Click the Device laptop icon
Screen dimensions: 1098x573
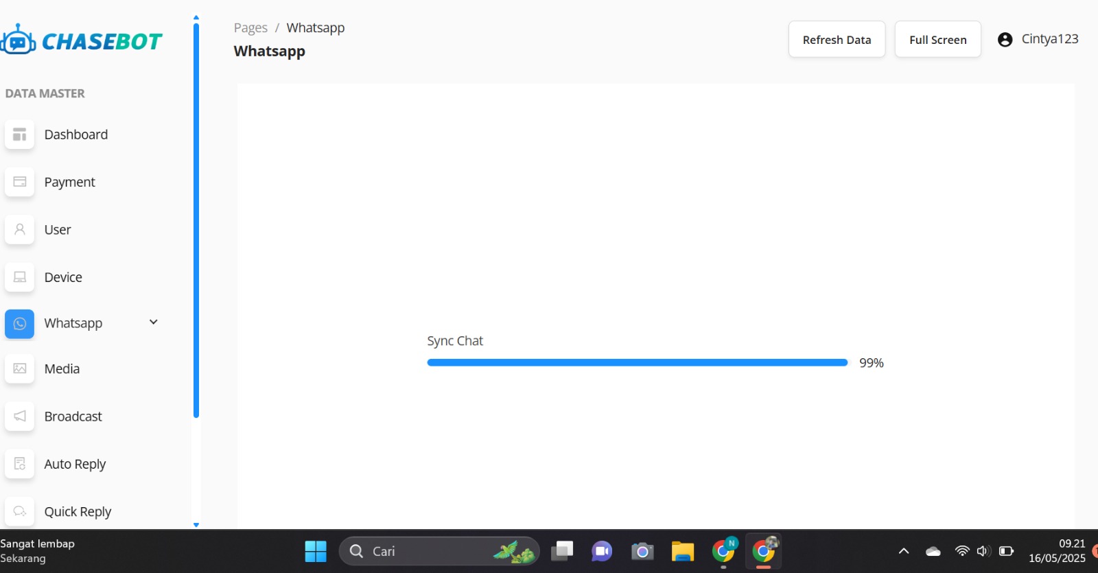pos(19,277)
